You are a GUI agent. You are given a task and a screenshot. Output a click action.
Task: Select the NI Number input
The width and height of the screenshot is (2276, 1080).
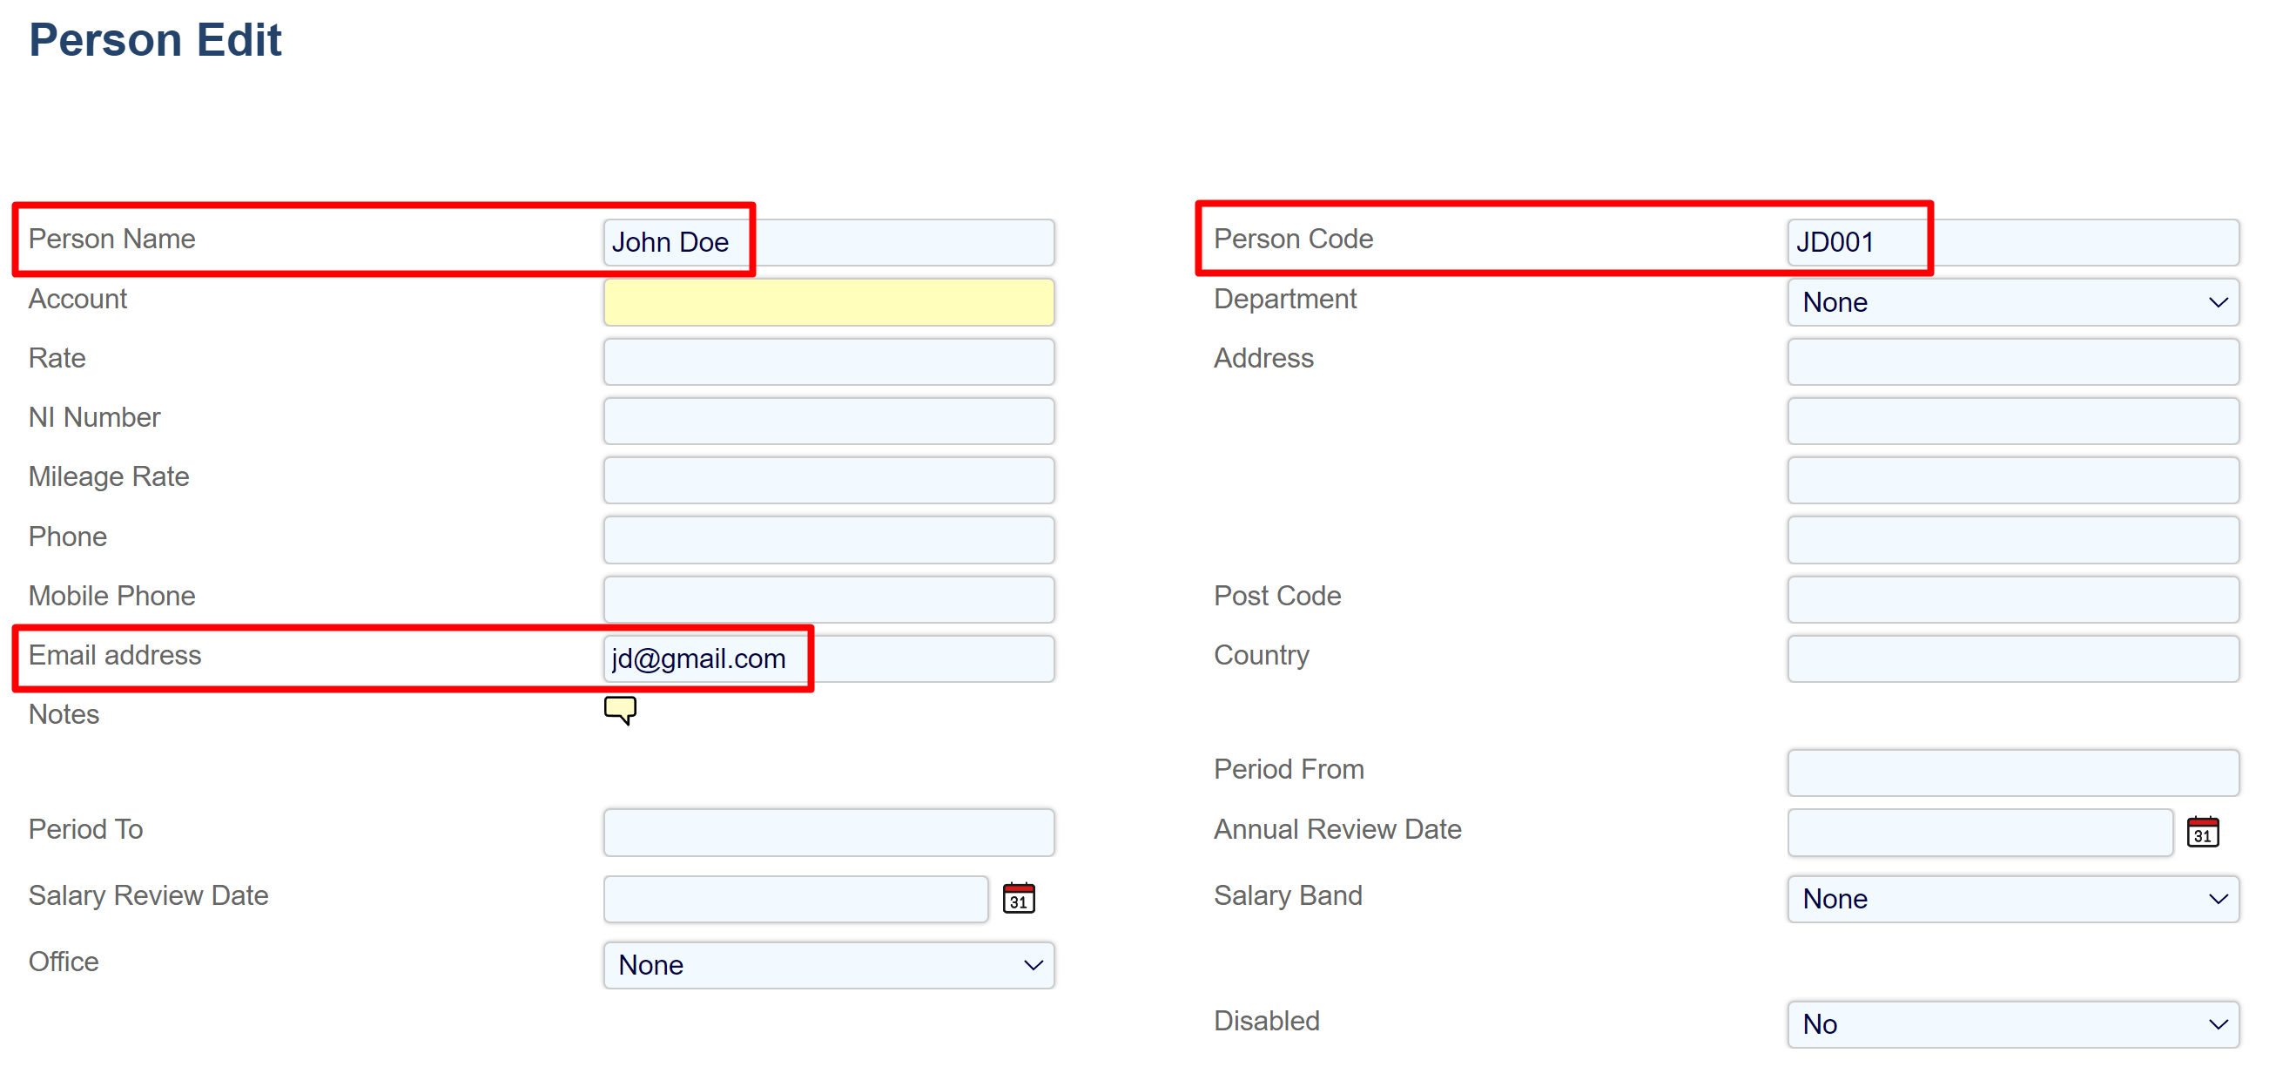click(x=829, y=421)
